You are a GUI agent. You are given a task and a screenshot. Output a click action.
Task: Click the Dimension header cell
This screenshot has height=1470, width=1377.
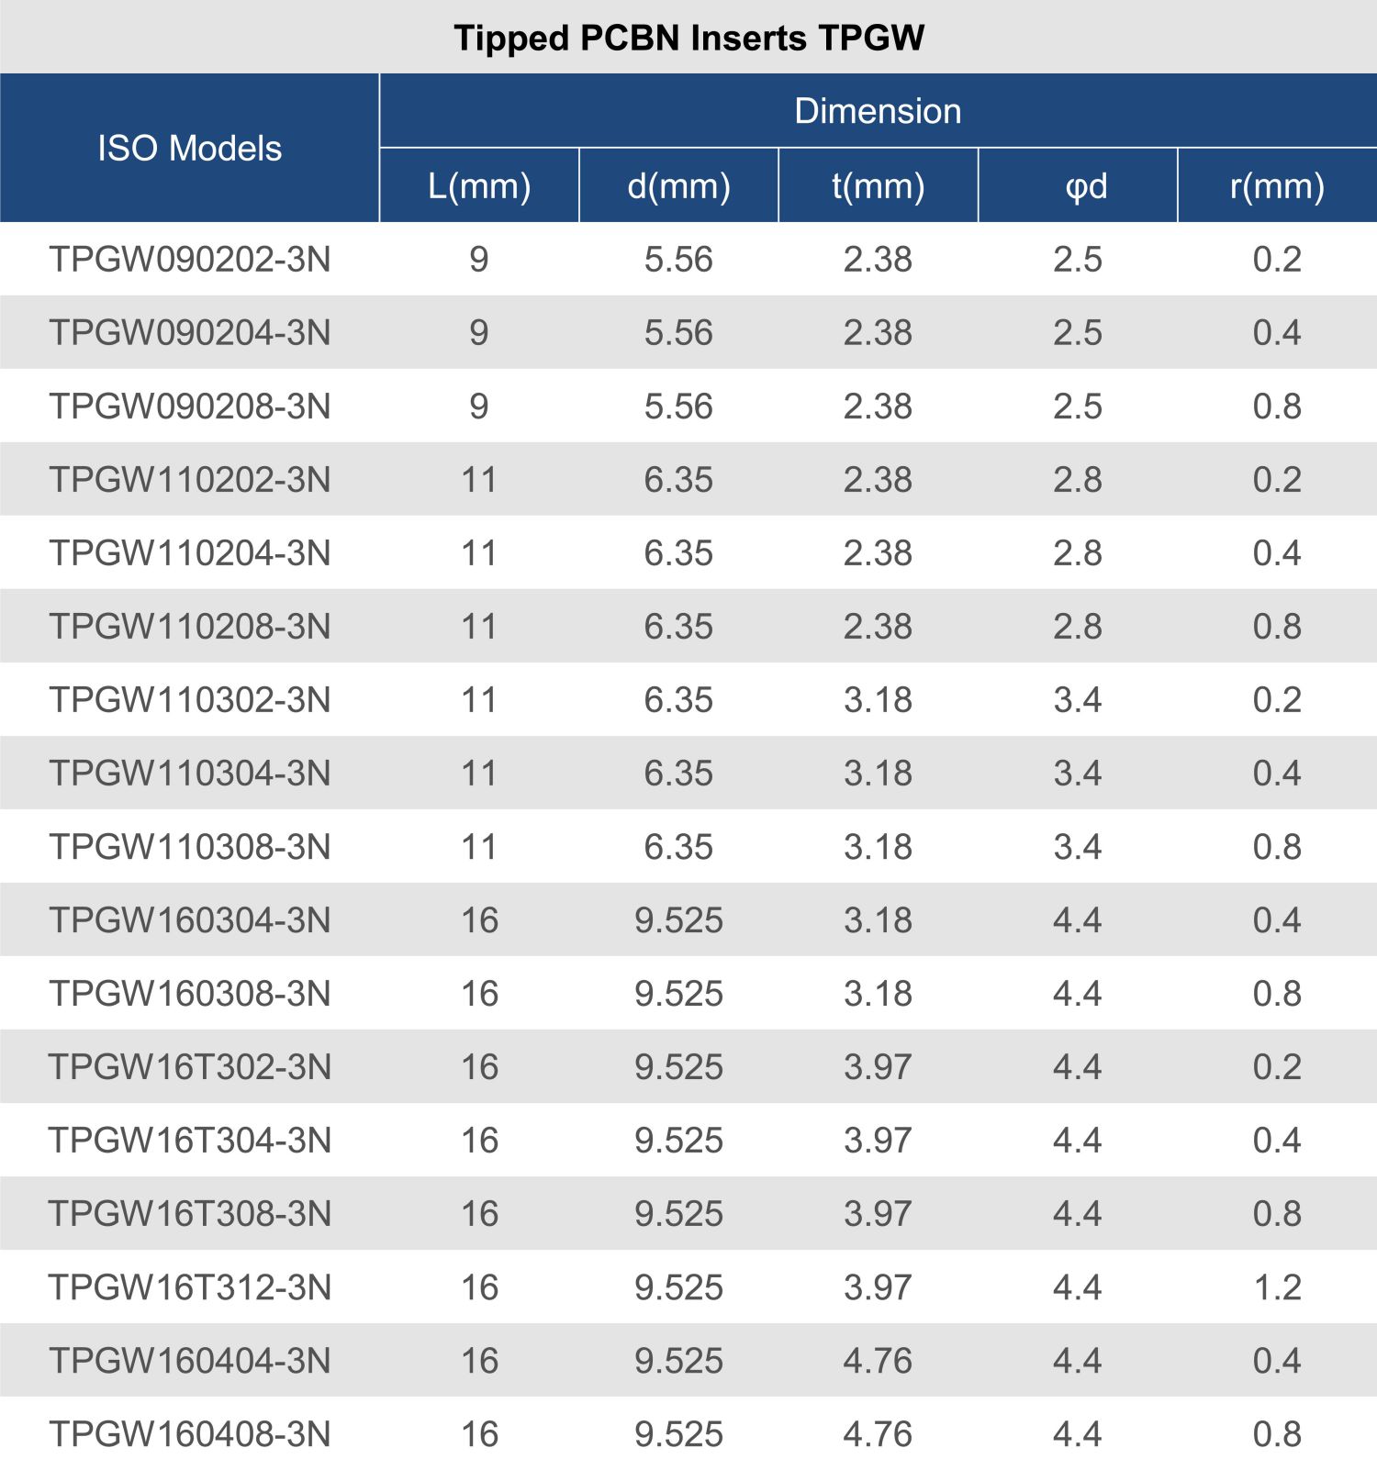(878, 111)
